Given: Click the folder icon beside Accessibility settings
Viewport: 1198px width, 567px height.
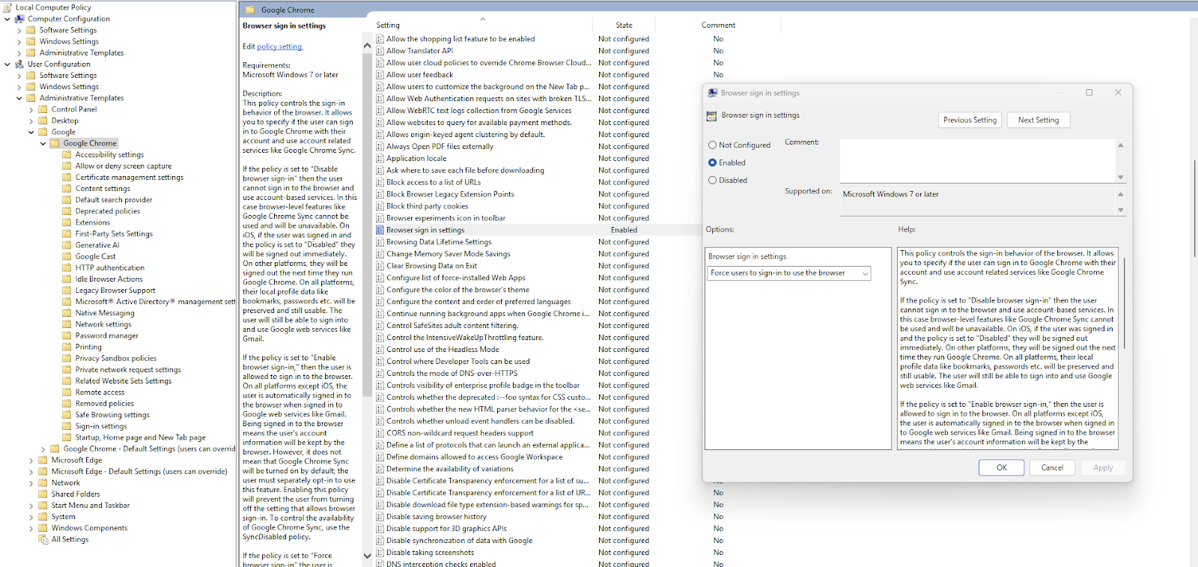Looking at the screenshot, I should point(67,154).
